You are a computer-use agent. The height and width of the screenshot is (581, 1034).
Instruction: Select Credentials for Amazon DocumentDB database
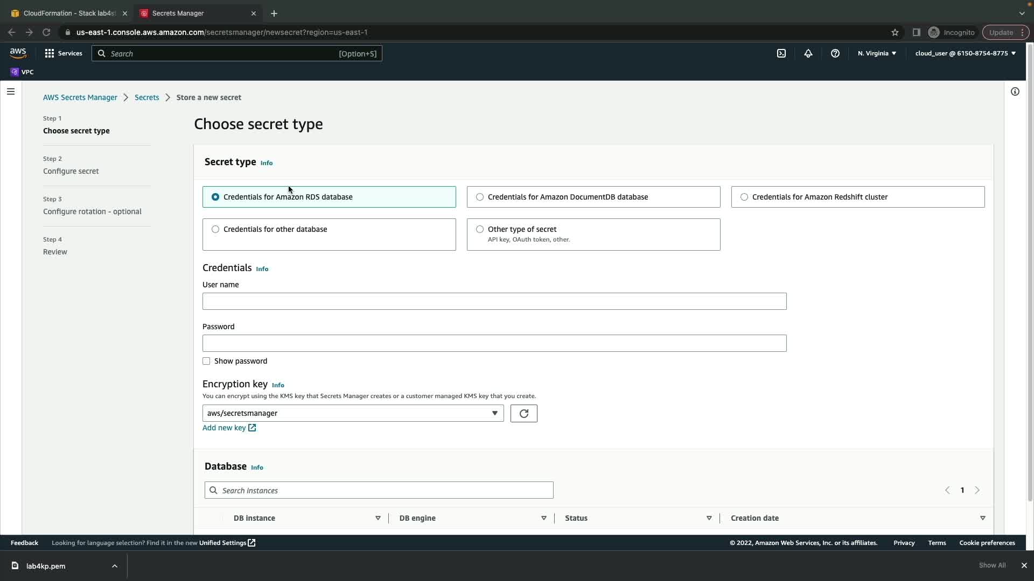(480, 197)
